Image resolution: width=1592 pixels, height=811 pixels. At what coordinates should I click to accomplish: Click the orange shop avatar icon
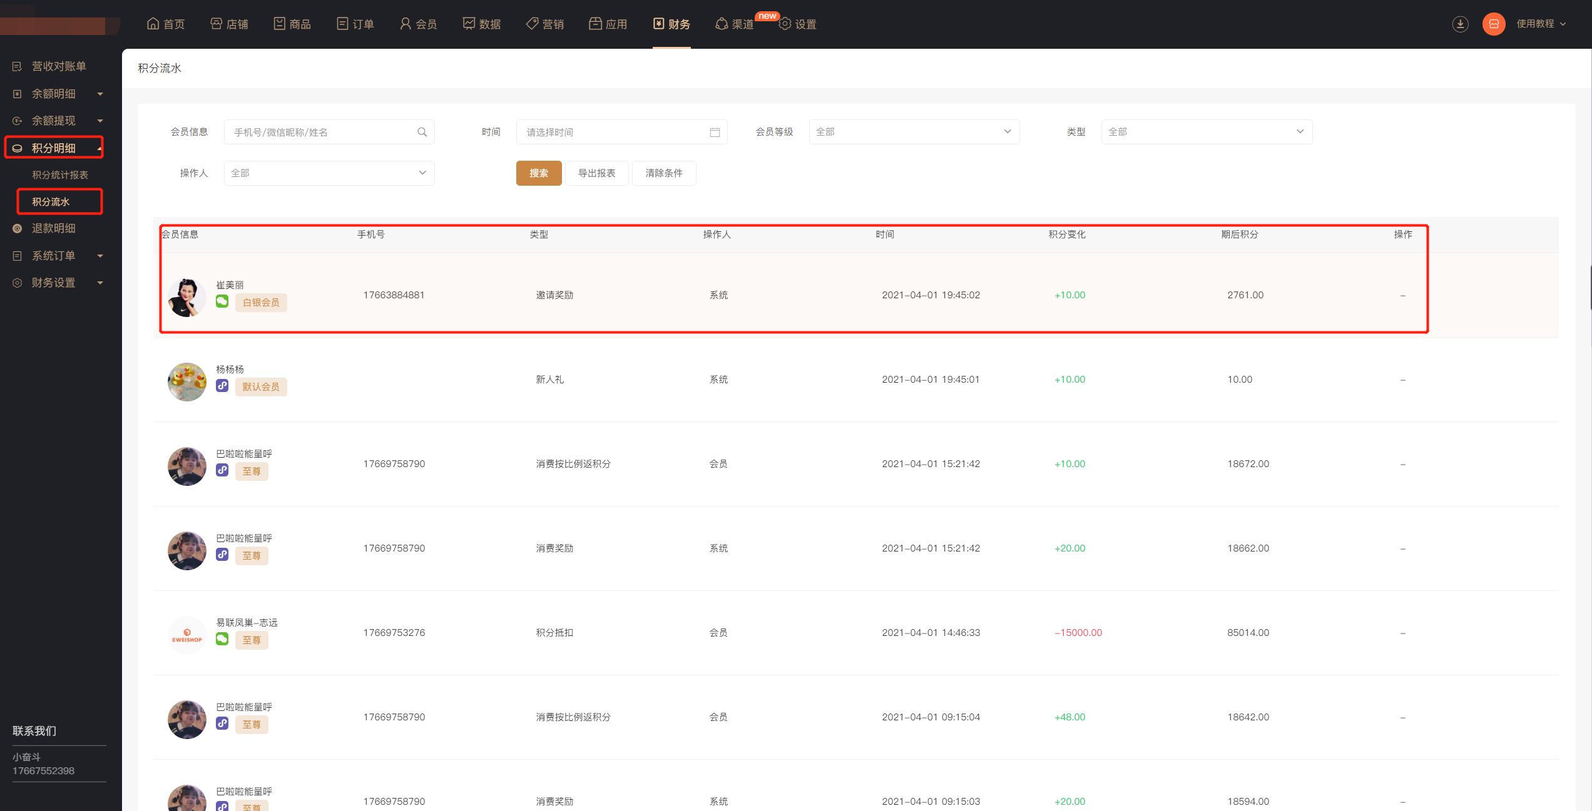[1493, 24]
